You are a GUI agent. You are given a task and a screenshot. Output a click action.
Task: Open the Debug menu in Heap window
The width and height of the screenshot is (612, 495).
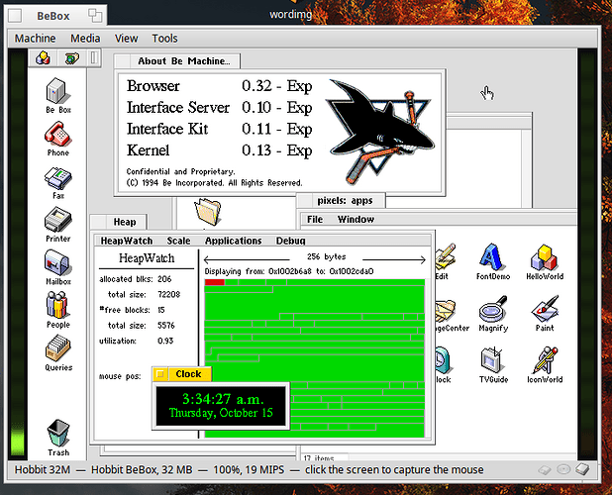(290, 241)
